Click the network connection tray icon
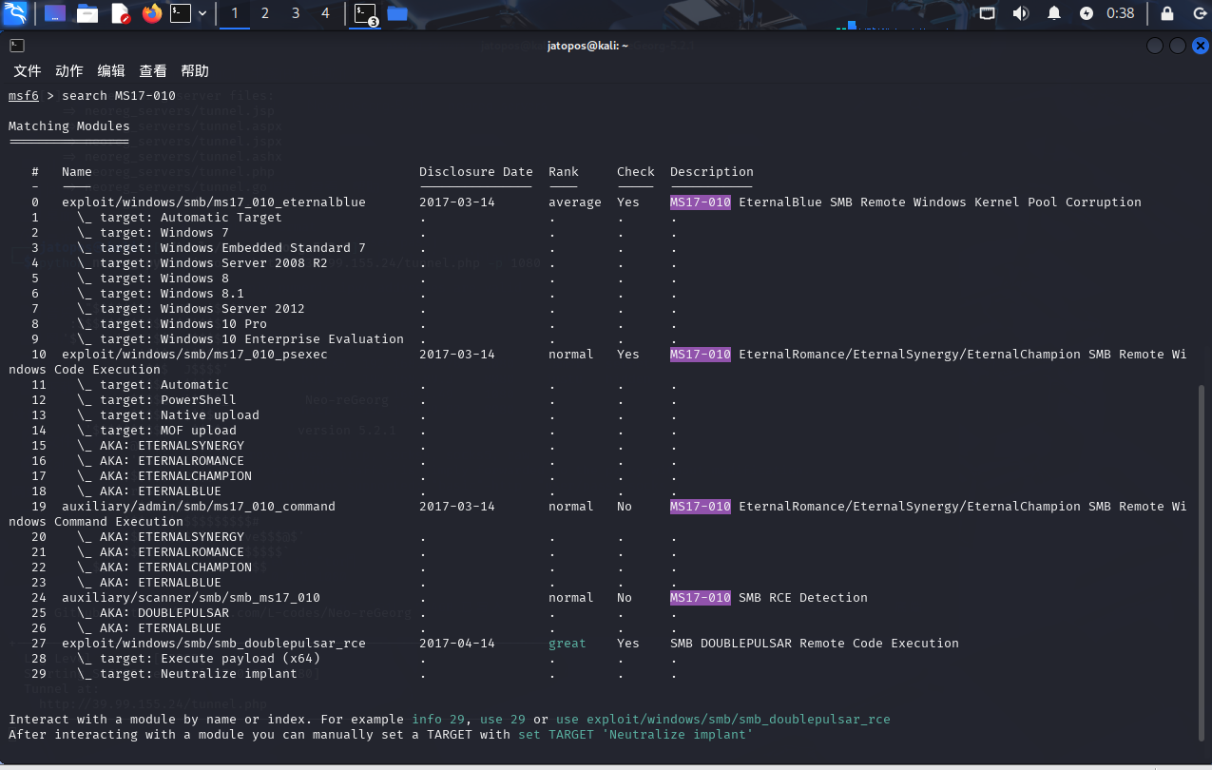 [x=988, y=13]
